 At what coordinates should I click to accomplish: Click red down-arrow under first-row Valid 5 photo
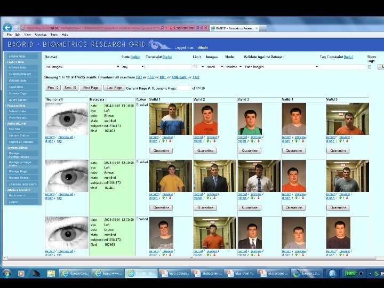347,141
